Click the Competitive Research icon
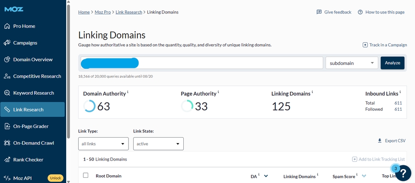 7,76
